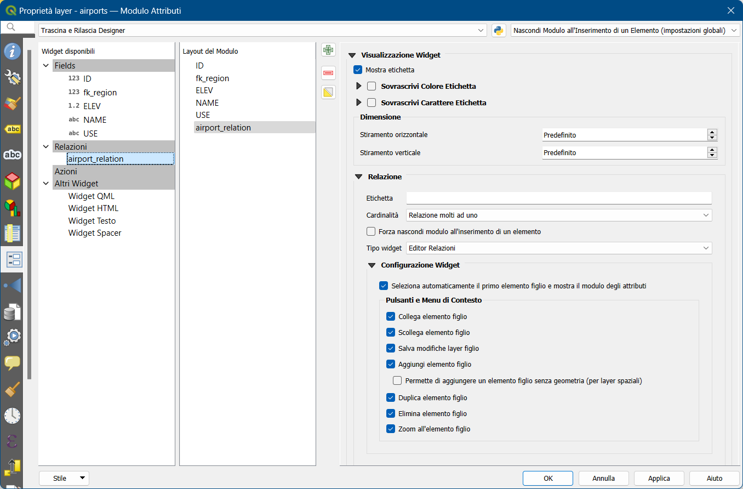Check Permette di aggiungere elemento senza geometria
Viewport: 743px width, 489px height.
[x=397, y=380]
